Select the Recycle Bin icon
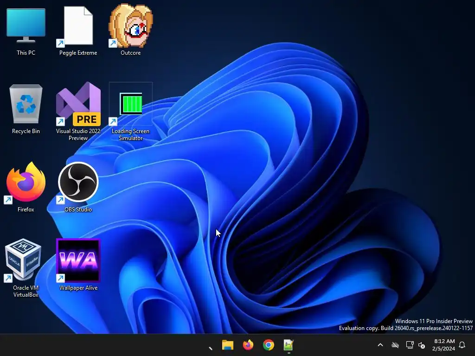The height and width of the screenshot is (356, 475). [26, 109]
